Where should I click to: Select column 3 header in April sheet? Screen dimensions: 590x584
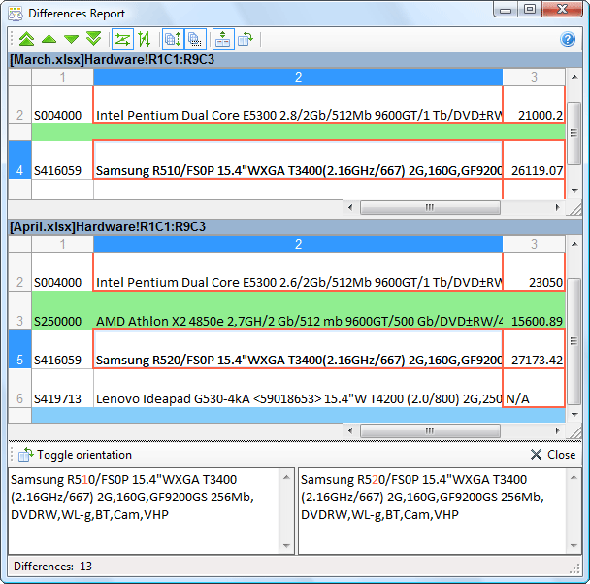pyautogui.click(x=534, y=244)
